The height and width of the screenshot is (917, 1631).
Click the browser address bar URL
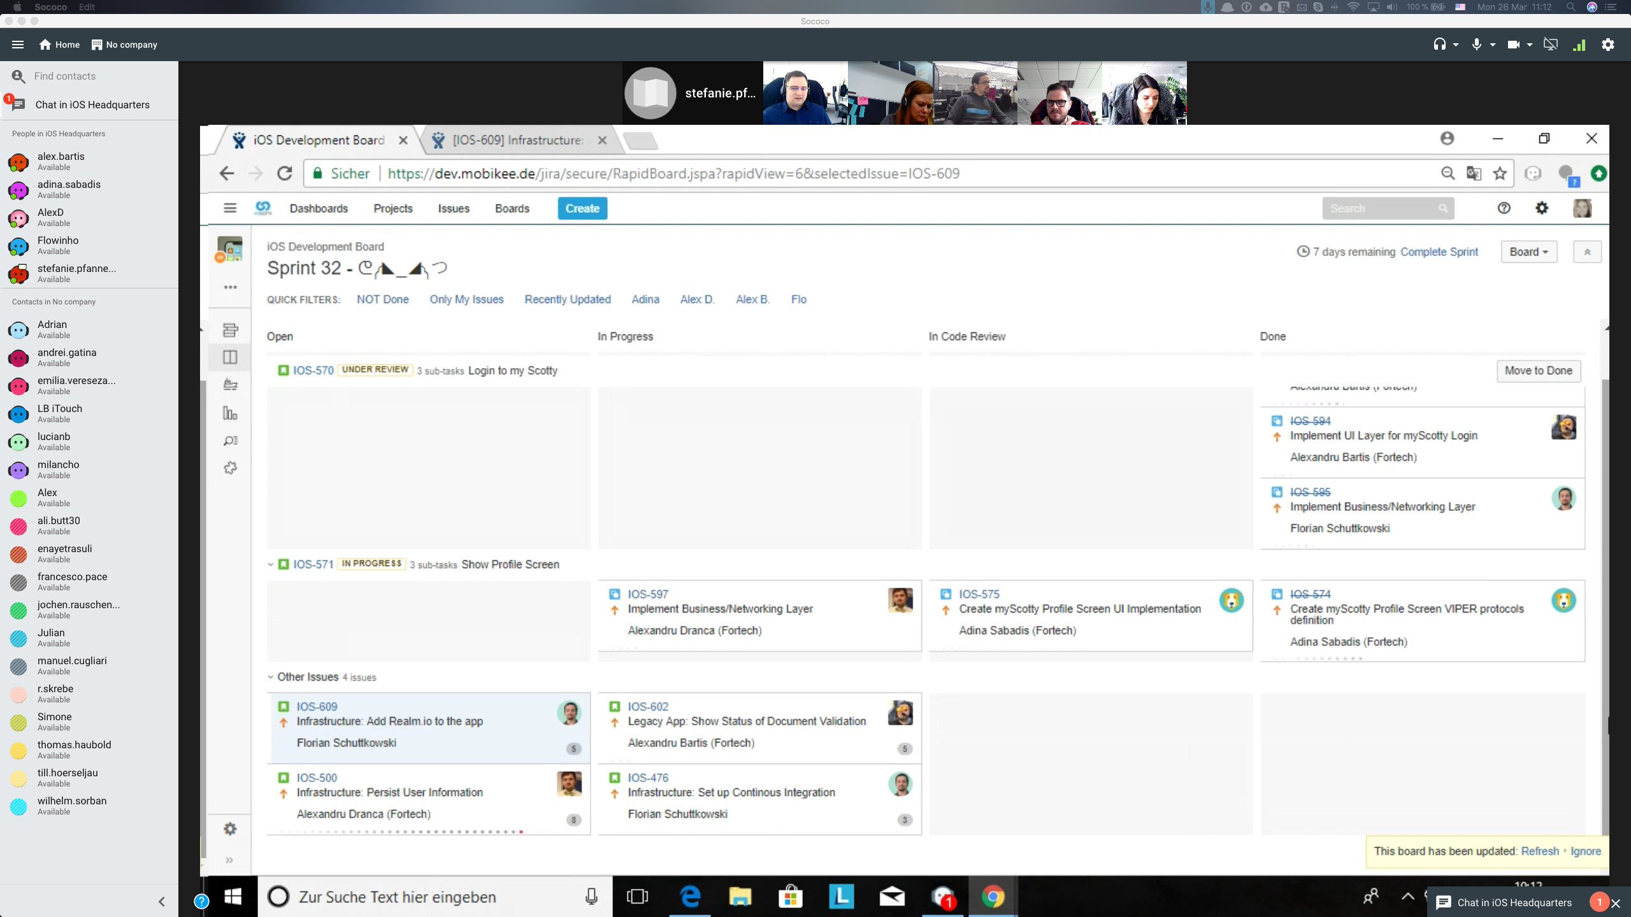pyautogui.click(x=673, y=173)
